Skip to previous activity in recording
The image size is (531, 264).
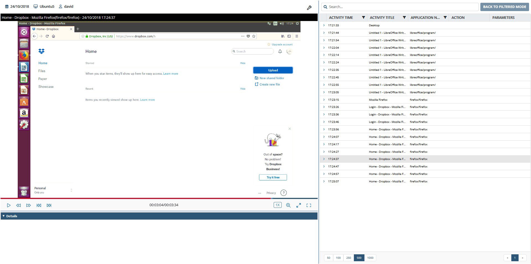coord(39,205)
